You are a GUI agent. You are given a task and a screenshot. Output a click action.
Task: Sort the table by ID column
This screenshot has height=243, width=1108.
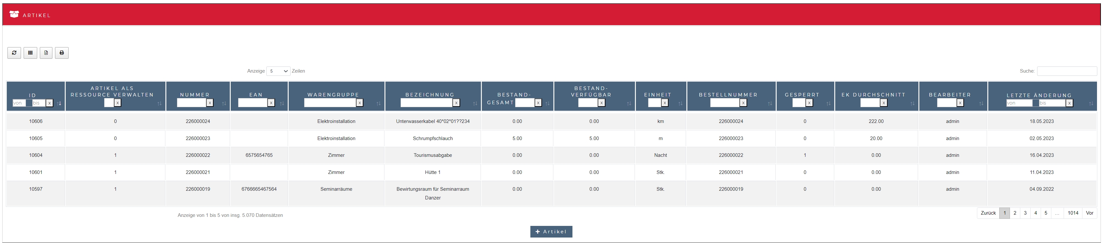[59, 103]
